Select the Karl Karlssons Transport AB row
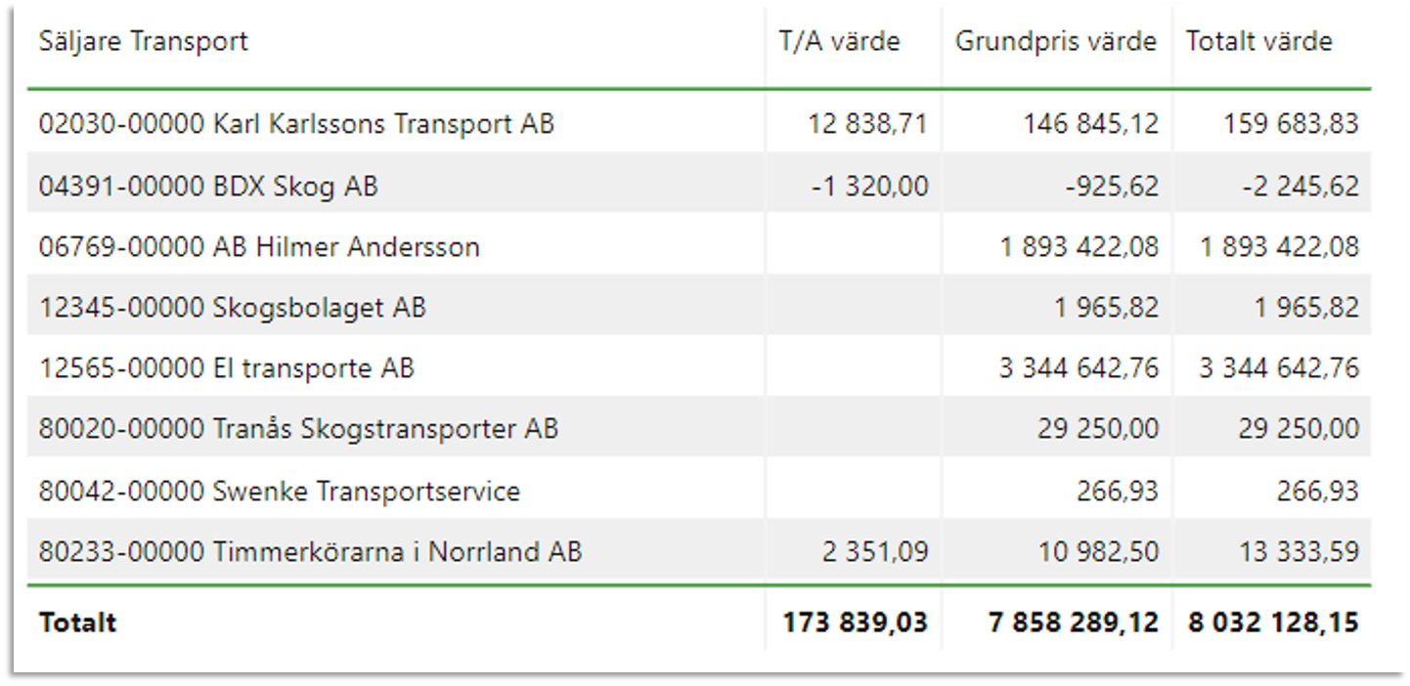The image size is (1410, 686). coord(699,123)
